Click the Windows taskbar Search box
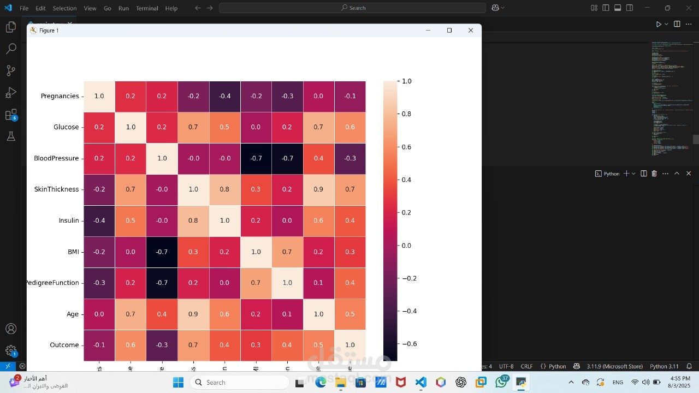 pyautogui.click(x=240, y=382)
